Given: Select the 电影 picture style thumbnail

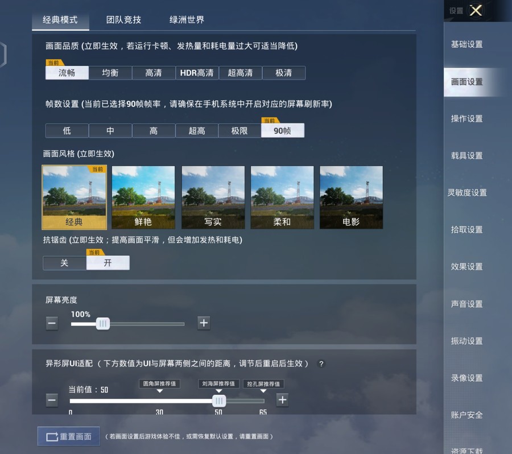Looking at the screenshot, I should click(351, 197).
